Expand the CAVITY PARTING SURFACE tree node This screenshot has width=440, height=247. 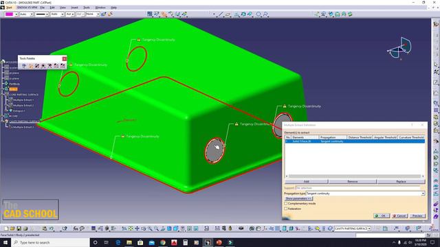[x=3, y=121]
